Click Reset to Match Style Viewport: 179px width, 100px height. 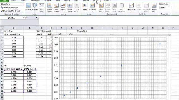point(11,11)
